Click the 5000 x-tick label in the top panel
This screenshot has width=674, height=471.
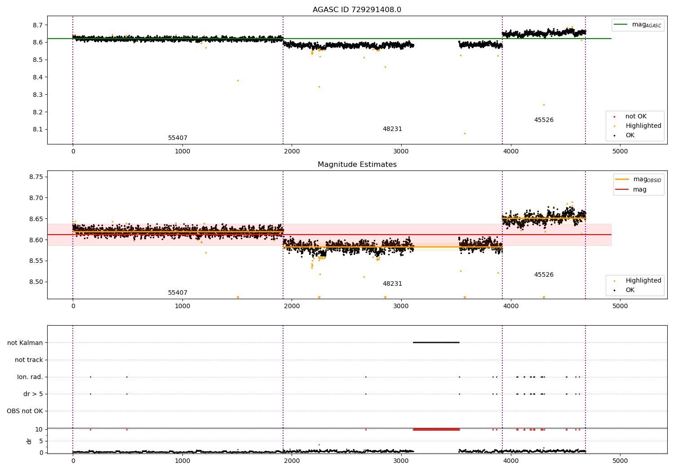(620, 152)
